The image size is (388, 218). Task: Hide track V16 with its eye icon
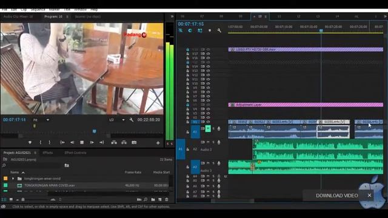pyautogui.click(x=208, y=58)
